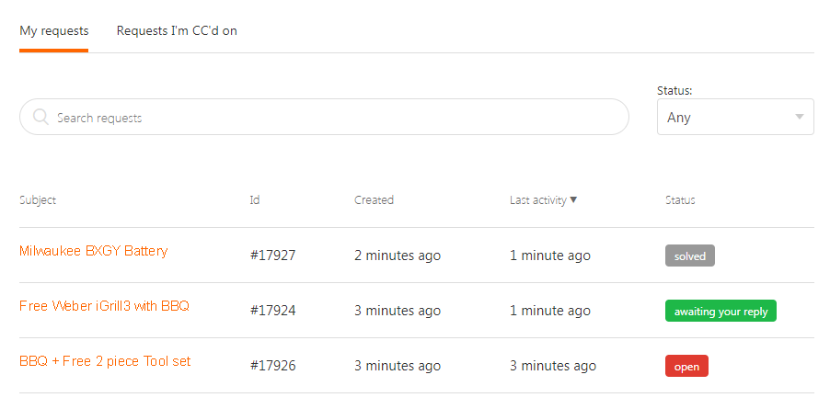Image resolution: width=830 pixels, height=409 pixels.
Task: Click the Status column header
Action: [x=680, y=200]
